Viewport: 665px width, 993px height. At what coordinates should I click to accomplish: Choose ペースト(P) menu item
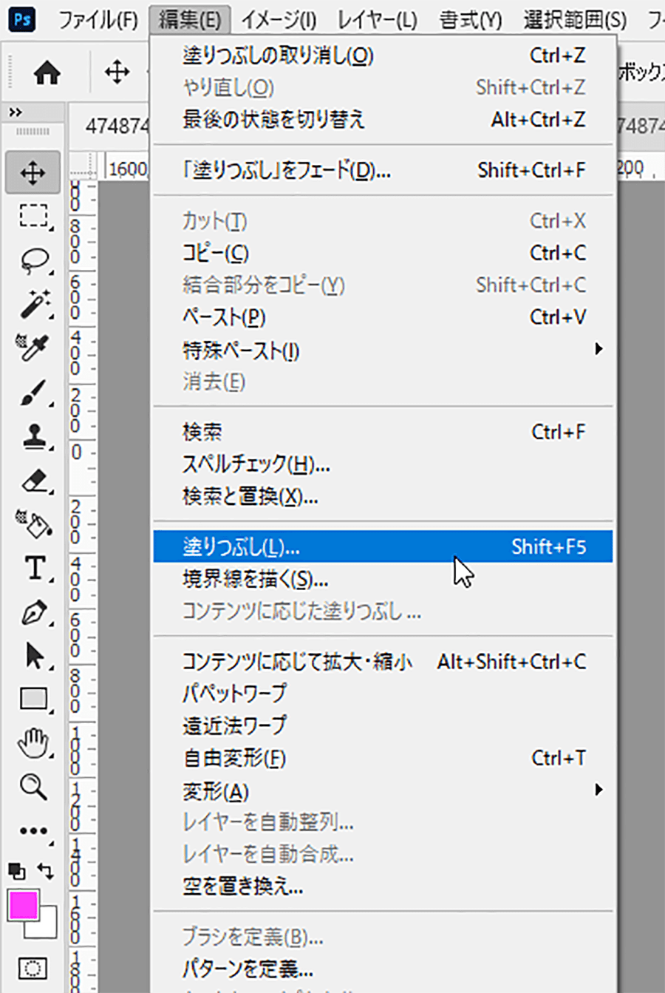coord(383,317)
